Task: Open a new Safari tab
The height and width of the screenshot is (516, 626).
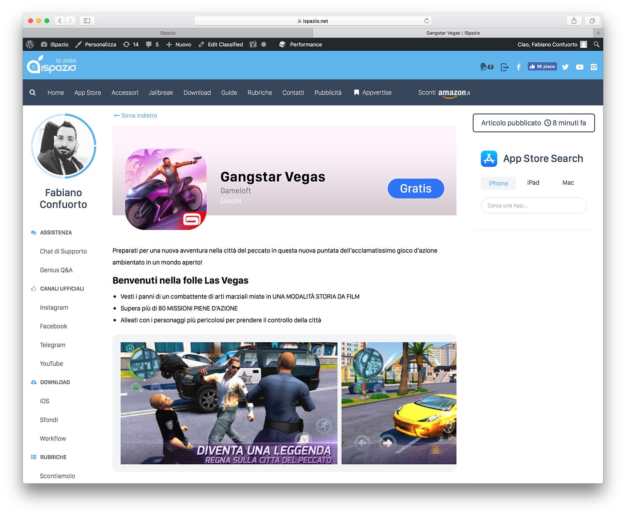Action: click(x=598, y=33)
